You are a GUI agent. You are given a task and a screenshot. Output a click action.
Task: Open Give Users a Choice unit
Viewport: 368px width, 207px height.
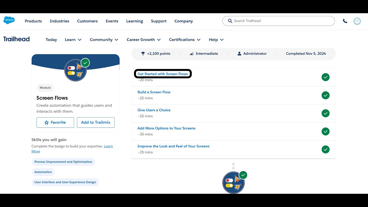[154, 110]
